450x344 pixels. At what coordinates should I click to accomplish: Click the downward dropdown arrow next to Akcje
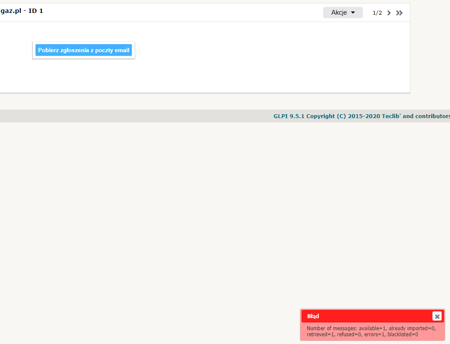[353, 13]
